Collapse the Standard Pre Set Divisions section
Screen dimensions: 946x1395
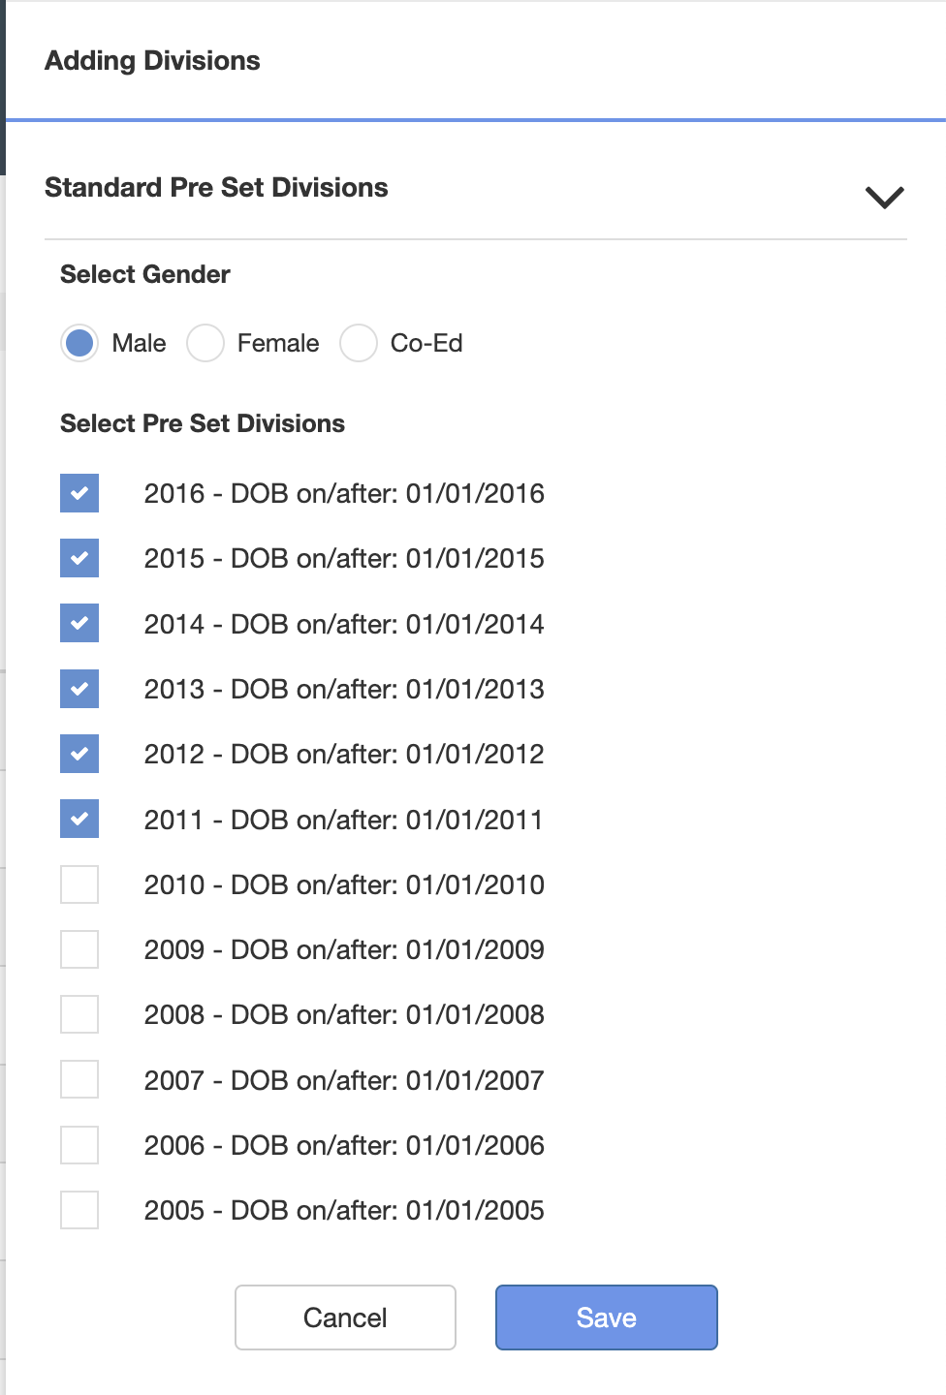point(884,197)
